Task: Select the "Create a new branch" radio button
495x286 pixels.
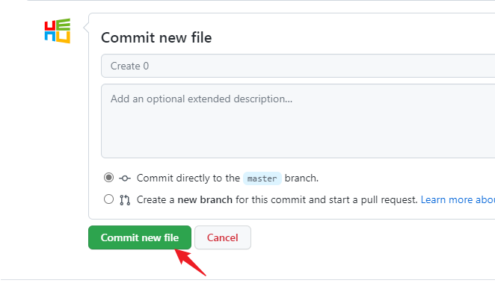Action: click(108, 199)
